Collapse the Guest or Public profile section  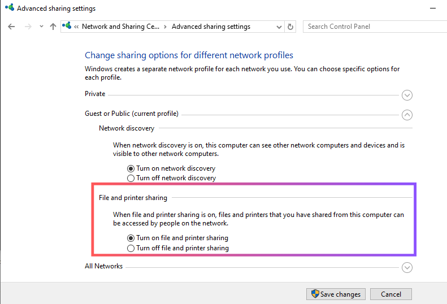[407, 115]
